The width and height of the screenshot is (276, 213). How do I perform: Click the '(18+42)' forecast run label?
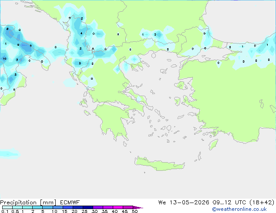[262, 203]
